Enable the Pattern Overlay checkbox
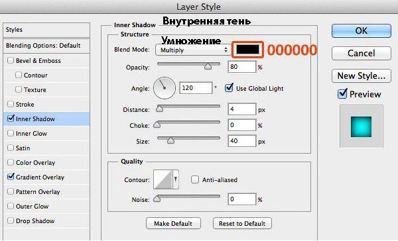Viewport: 398px width, 241px height. tap(11, 191)
